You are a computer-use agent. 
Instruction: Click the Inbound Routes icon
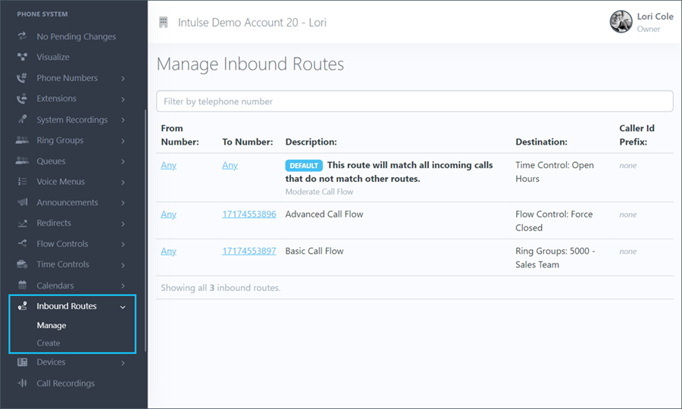tap(22, 306)
